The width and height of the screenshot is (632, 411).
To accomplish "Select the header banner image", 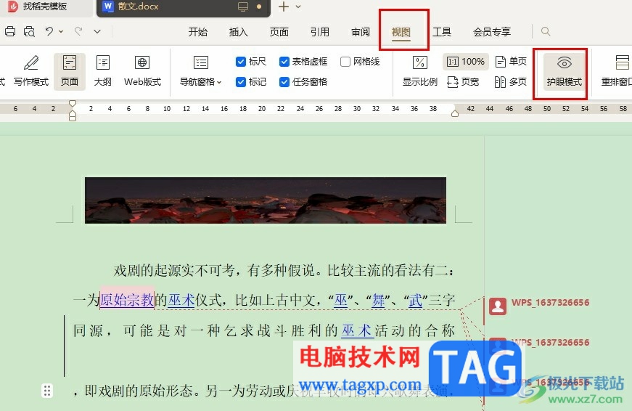I will click(x=266, y=200).
